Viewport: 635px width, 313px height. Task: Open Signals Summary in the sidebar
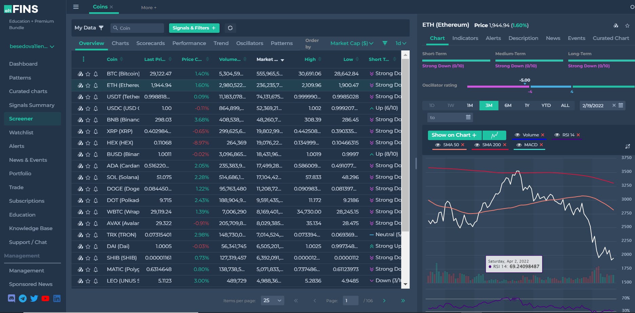(32, 105)
